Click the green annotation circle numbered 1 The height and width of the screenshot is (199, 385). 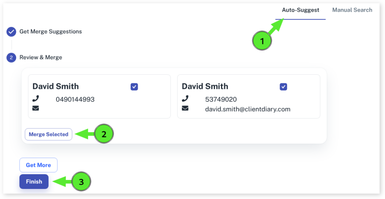coord(262,41)
